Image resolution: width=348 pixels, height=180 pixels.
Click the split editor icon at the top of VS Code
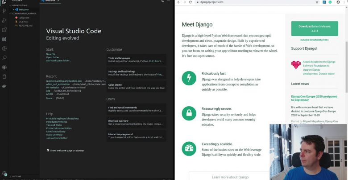coord(163,1)
